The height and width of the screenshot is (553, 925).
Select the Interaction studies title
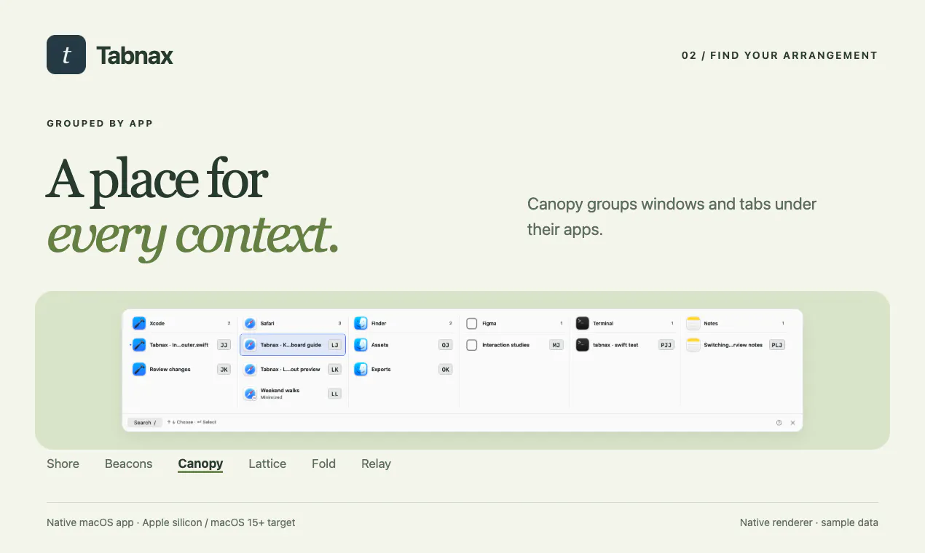505,345
